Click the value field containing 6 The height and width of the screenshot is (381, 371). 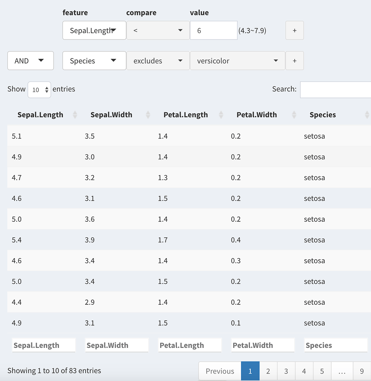(x=213, y=31)
